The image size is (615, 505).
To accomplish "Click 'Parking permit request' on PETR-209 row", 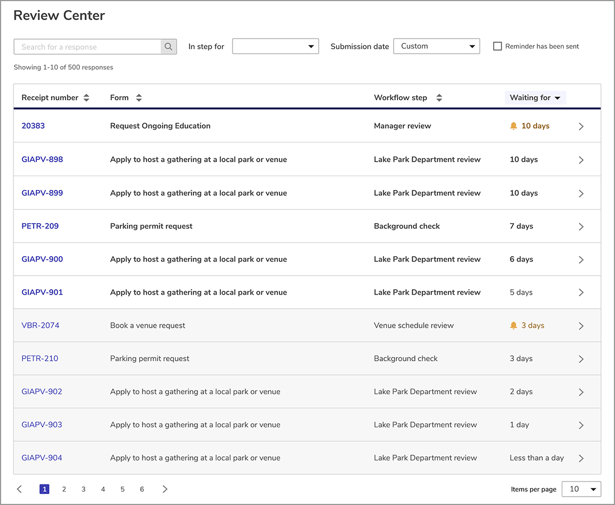I will tap(151, 226).
